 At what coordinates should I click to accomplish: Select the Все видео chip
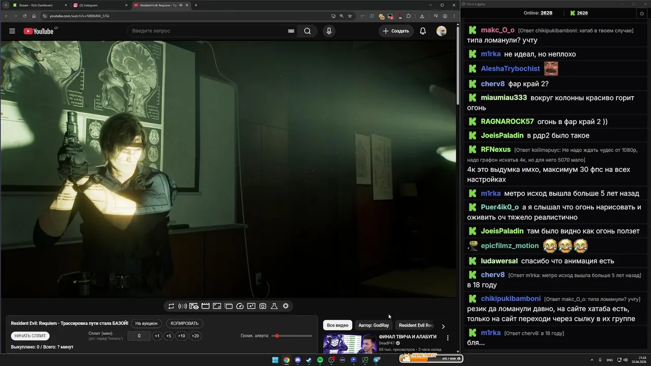pyautogui.click(x=338, y=325)
